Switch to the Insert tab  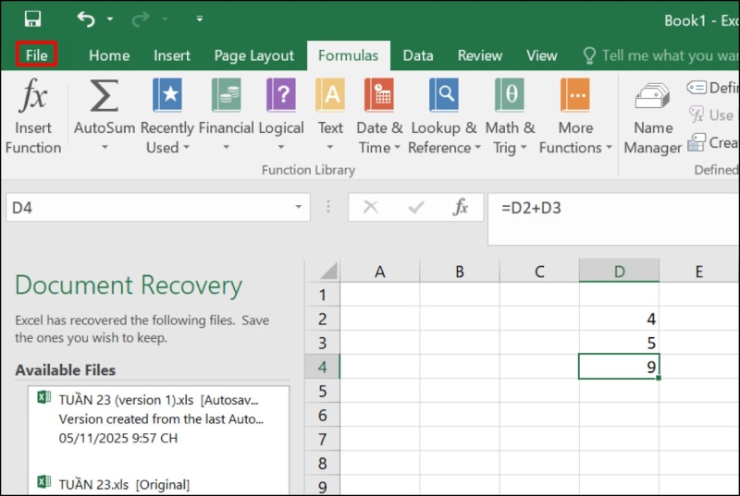tap(172, 55)
